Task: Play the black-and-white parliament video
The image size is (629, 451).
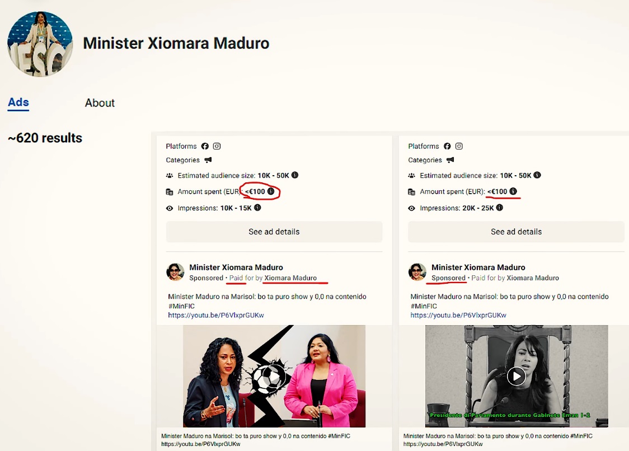Action: [517, 377]
